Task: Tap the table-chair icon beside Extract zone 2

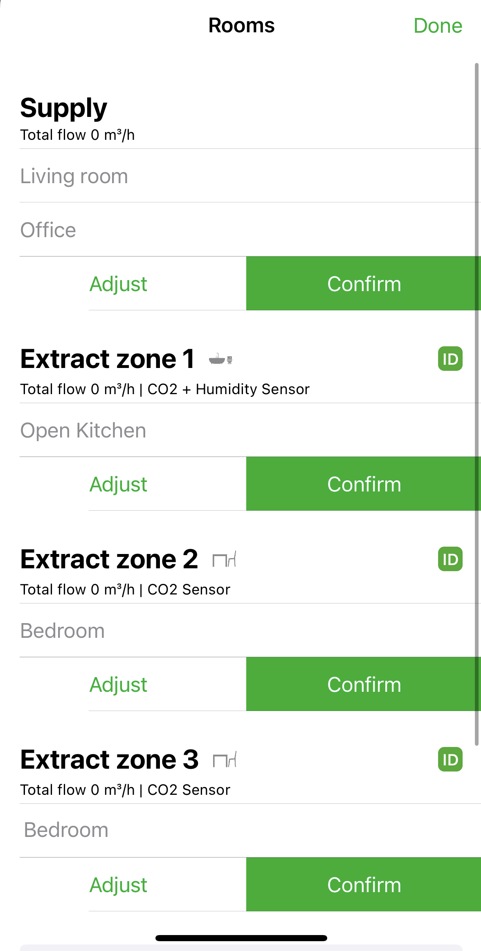Action: point(224,559)
